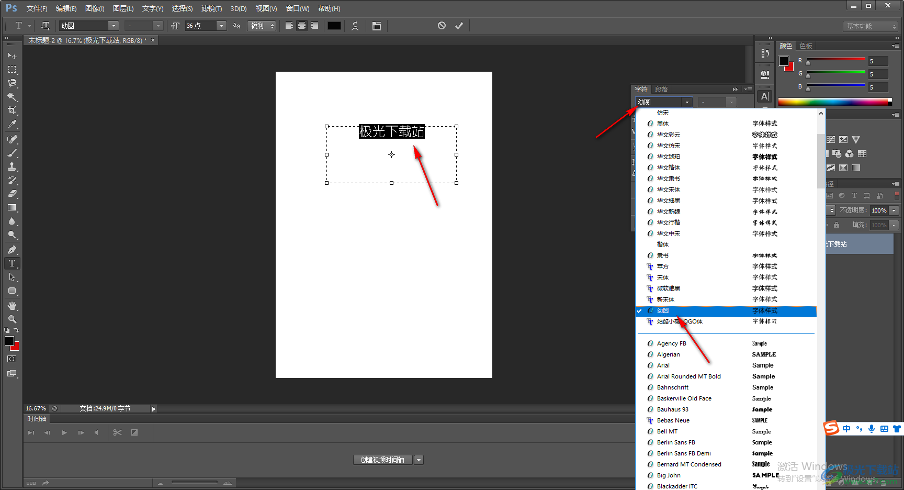Viewport: 904px width, 490px height.
Task: Select the Dodge tool
Action: tap(12, 235)
